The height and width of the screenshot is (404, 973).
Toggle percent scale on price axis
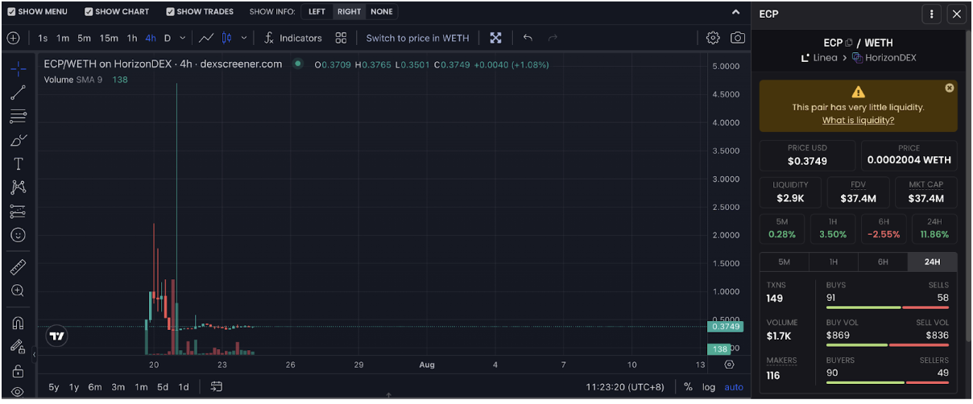[688, 387]
